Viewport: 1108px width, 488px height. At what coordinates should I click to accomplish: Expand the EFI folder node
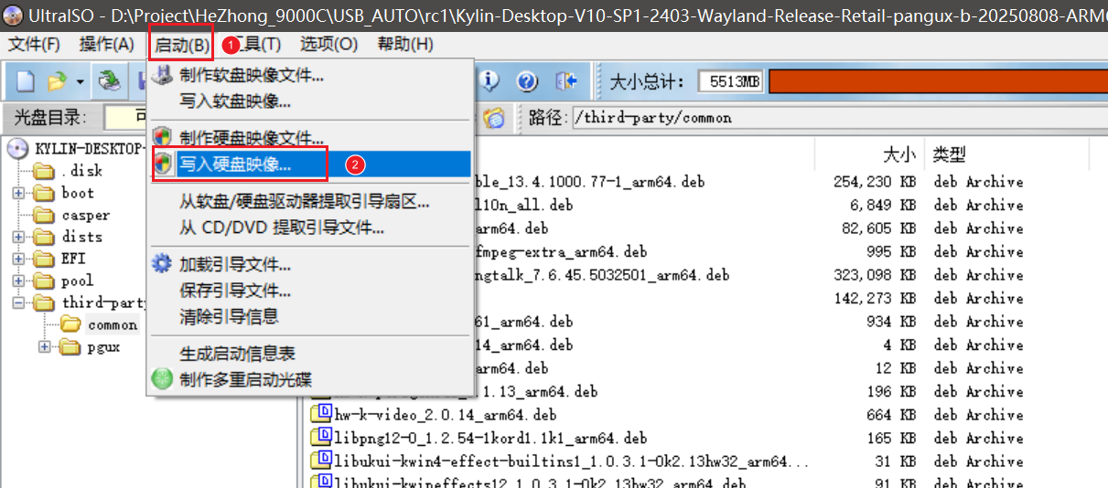(x=18, y=259)
